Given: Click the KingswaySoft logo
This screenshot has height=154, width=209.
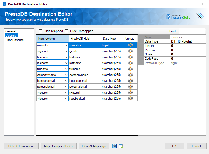Looking at the screenshot, I should (x=178, y=17).
